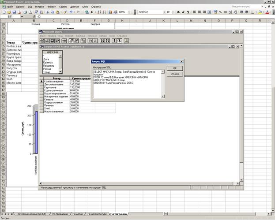The width and height of the screenshot is (275, 220).
Task: Click the Отмена button in SQL dialog
Action: (175, 74)
